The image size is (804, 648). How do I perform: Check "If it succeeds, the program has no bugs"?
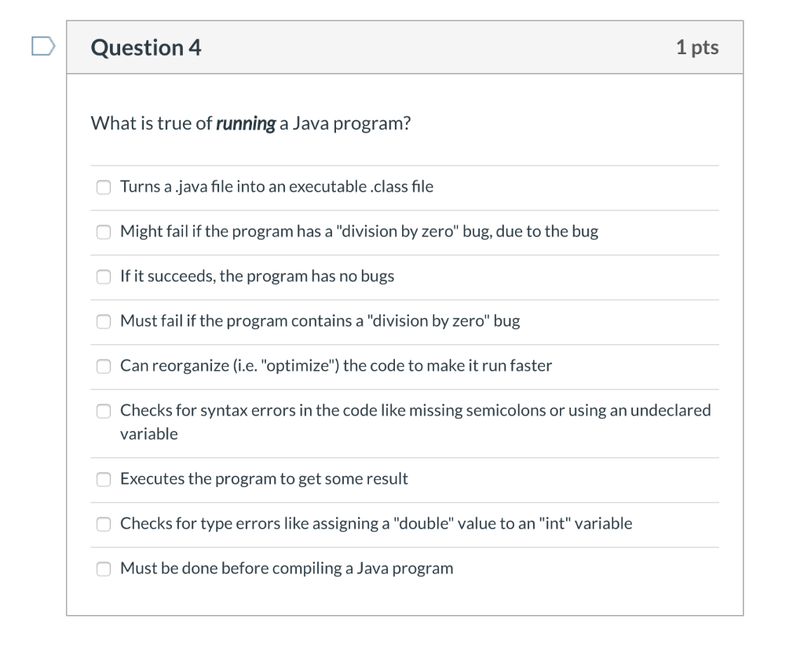click(x=103, y=276)
